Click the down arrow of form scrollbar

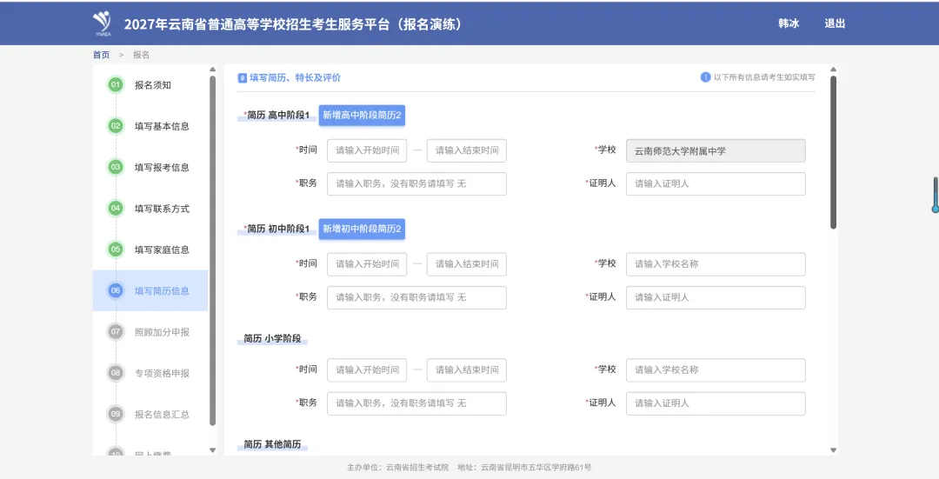click(x=833, y=449)
